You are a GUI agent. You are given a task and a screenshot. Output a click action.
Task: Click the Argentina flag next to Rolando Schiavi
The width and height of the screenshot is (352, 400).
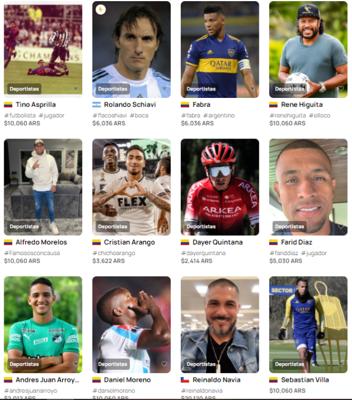pyautogui.click(x=96, y=104)
